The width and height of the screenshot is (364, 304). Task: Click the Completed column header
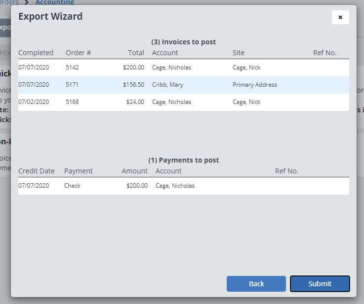36,53
